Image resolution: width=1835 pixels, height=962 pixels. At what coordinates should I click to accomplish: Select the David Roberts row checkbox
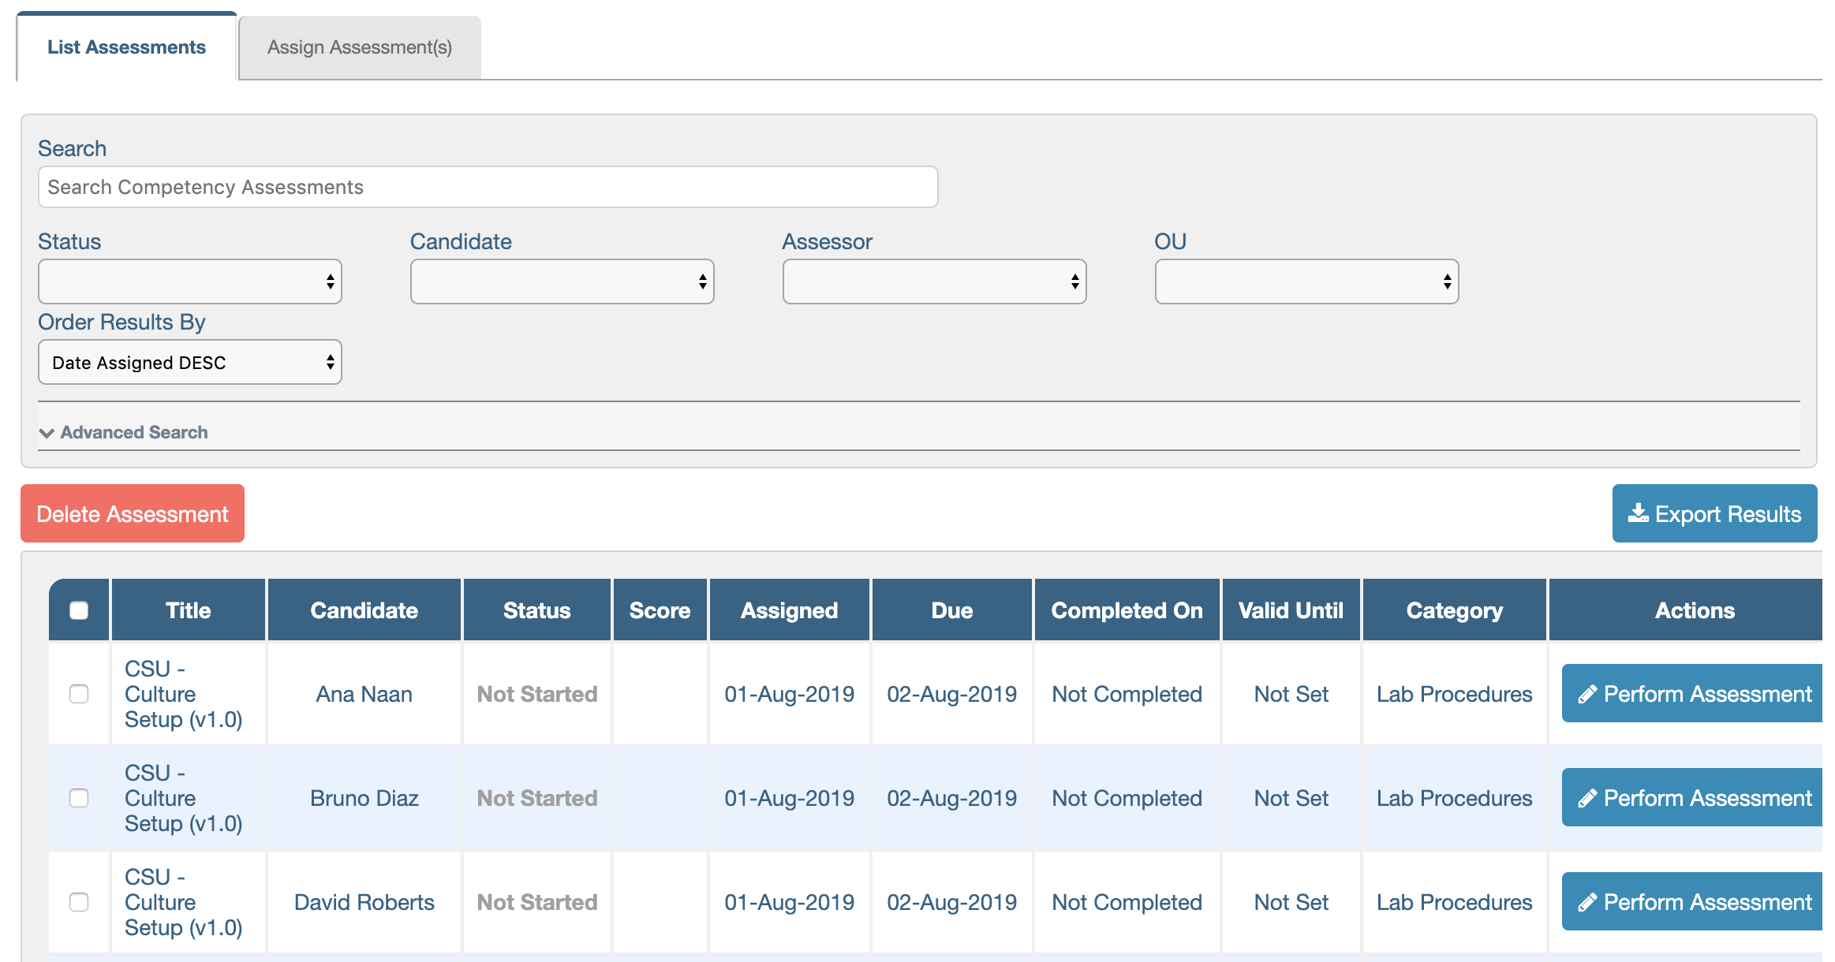(x=79, y=902)
